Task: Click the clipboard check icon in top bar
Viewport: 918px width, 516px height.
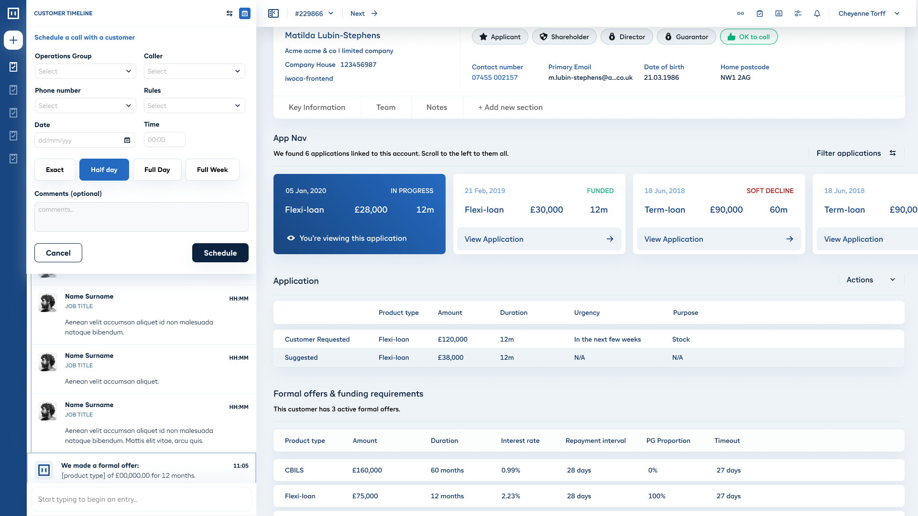Action: (760, 13)
